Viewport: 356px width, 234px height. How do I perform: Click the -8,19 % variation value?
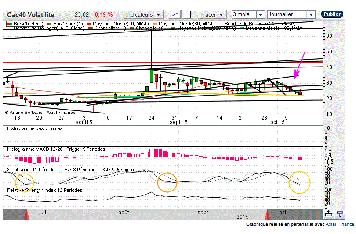point(103,15)
